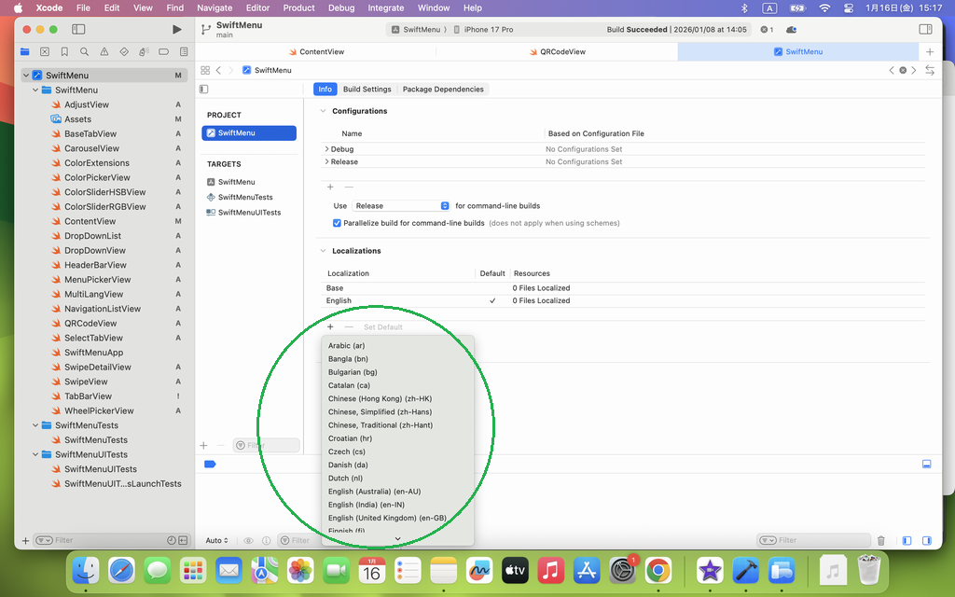This screenshot has width=955, height=597.
Task: Delete console output with trash icon
Action: click(x=881, y=540)
